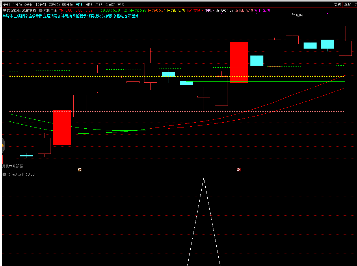This screenshot has height=266, width=357.
Task: Click the 木四主图 indicator name
Action: (51, 10)
